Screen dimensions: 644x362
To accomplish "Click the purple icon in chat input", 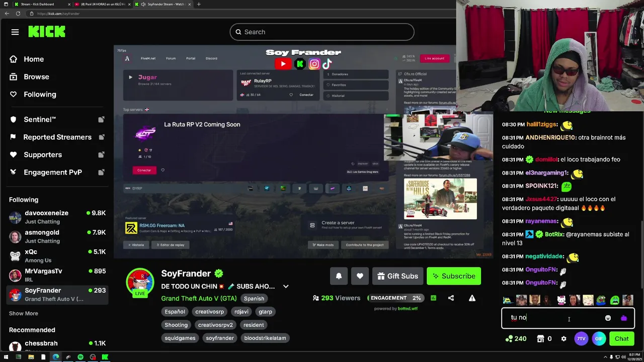I will (624, 318).
